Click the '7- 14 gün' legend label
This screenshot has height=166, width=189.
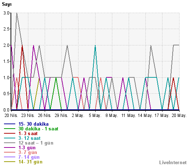[29, 157]
